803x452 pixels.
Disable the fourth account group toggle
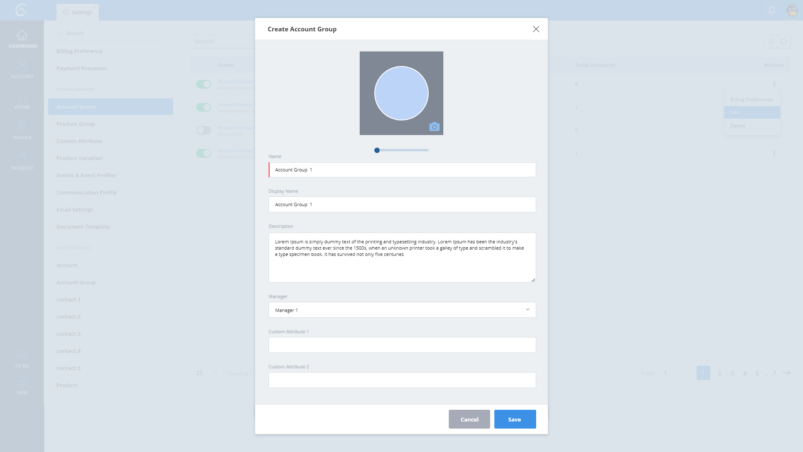pyautogui.click(x=204, y=153)
